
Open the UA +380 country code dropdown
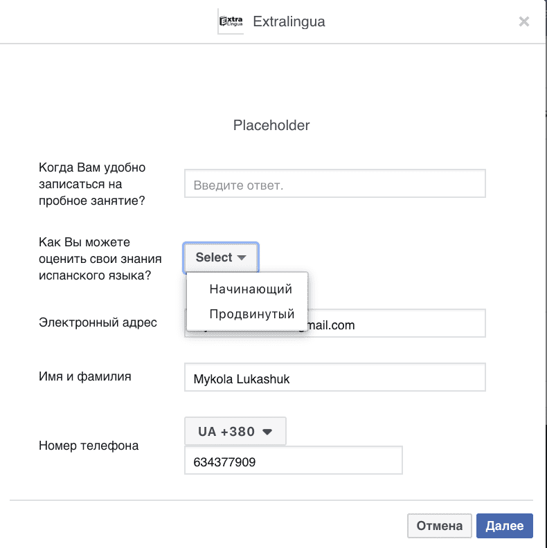[235, 432]
